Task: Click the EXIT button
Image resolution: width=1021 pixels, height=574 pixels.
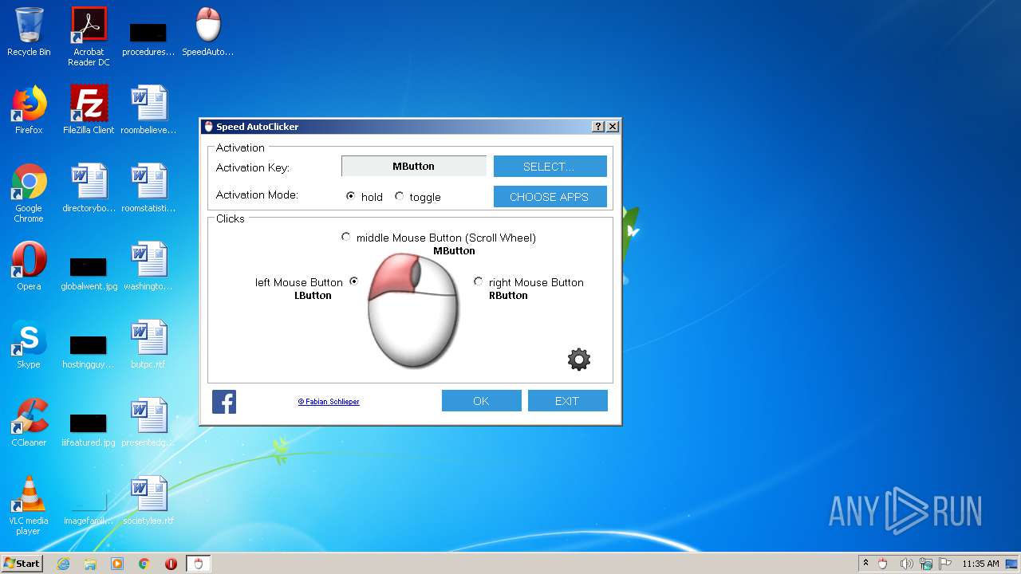Action: 567,401
